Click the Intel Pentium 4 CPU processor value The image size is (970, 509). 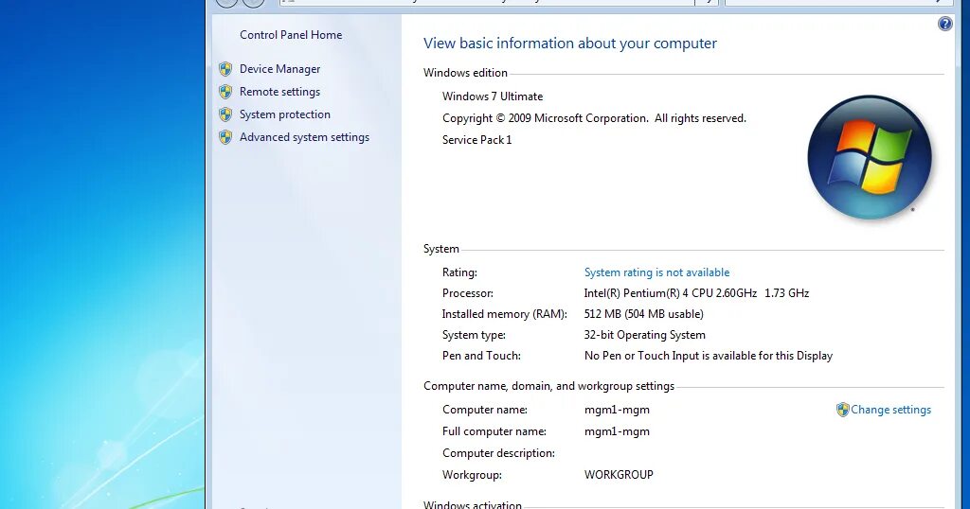tap(696, 293)
